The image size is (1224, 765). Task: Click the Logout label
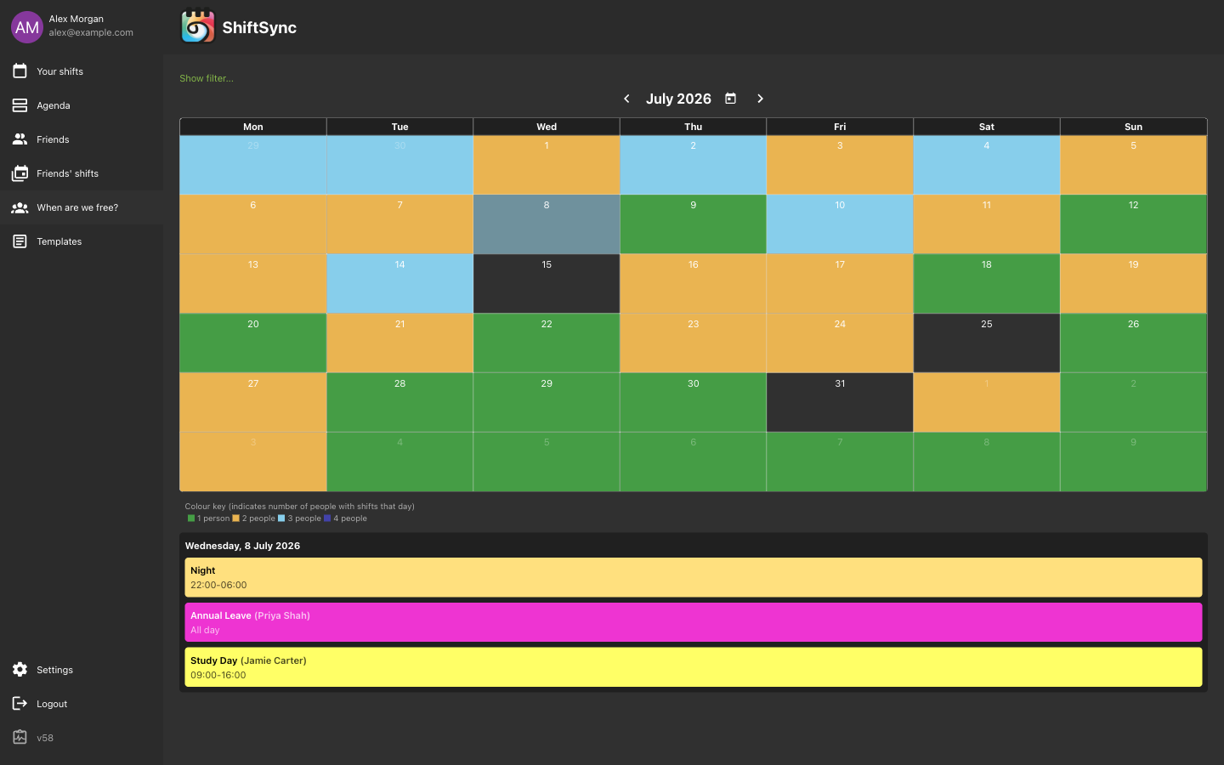pyautogui.click(x=52, y=704)
